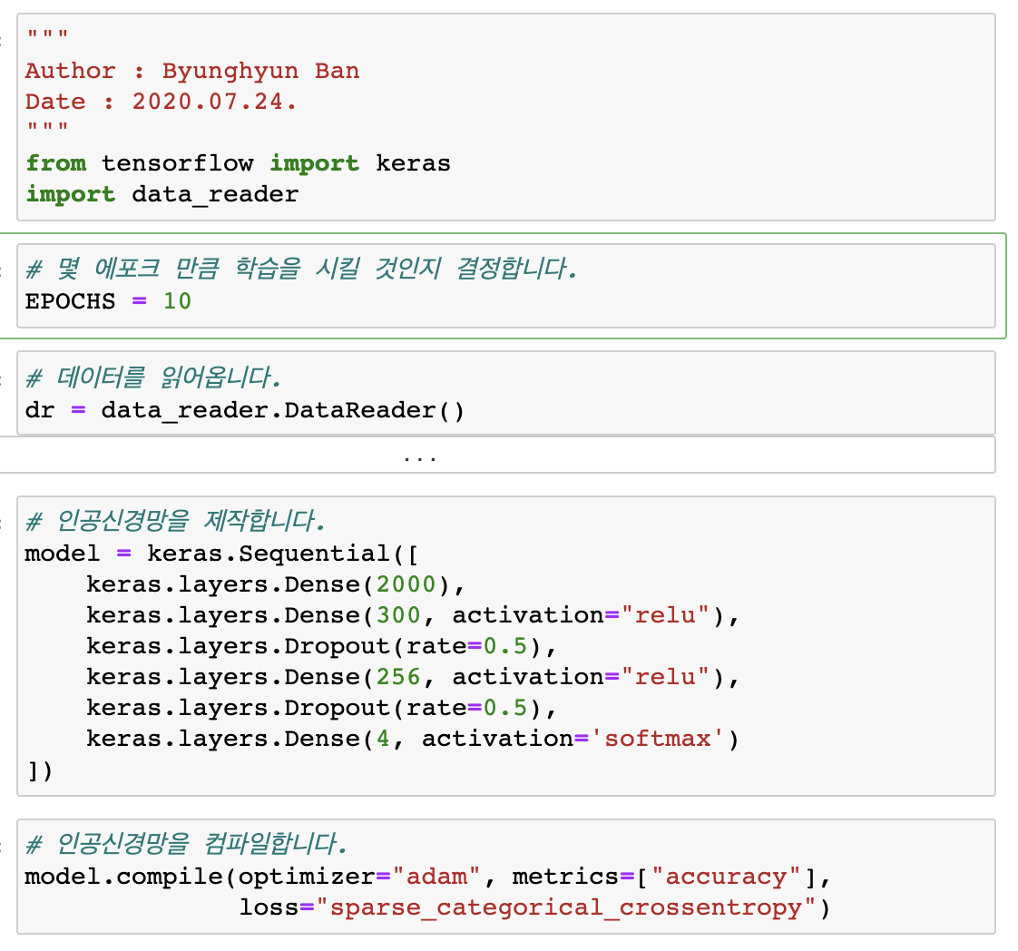
Task: Click the closing ]) line of the model
Action: pyautogui.click(x=40, y=770)
